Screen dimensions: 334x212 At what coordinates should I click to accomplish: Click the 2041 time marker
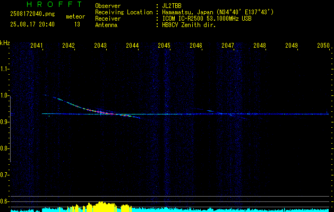[37, 46]
